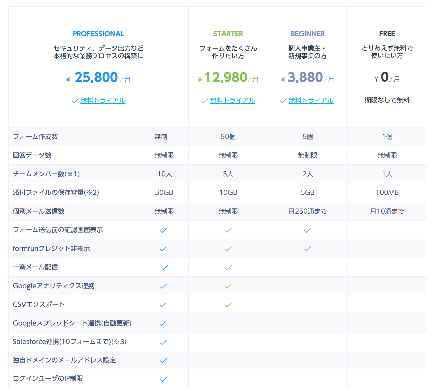
Task: Click Professional checkmark for ログインユーザのIP制限
Action: [163, 379]
